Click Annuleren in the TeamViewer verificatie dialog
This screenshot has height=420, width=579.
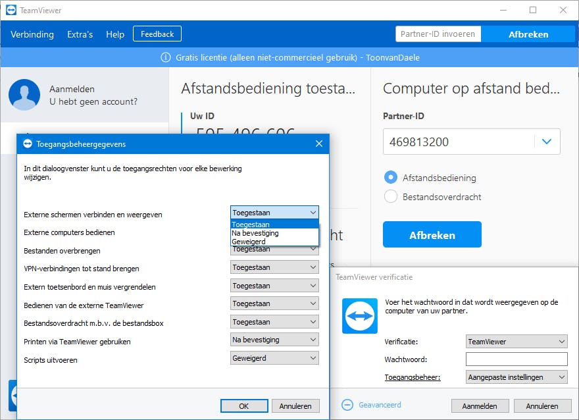[x=542, y=406]
